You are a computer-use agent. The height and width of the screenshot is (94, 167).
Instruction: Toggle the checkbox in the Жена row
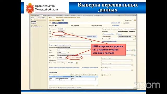[96, 77]
